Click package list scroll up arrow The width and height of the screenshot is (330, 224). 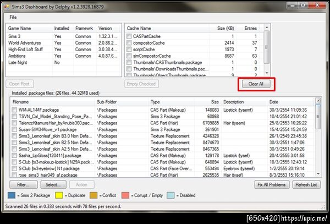click(318, 101)
